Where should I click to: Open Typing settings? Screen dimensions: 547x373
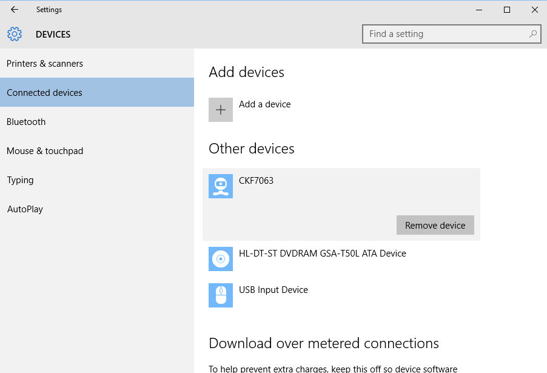point(97,180)
